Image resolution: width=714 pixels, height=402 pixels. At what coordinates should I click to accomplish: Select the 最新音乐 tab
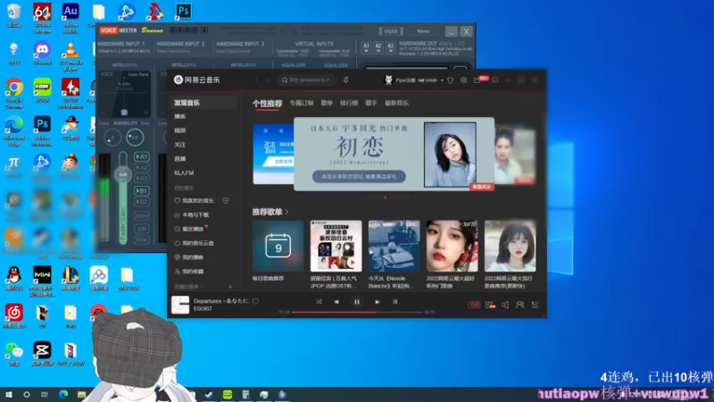396,103
